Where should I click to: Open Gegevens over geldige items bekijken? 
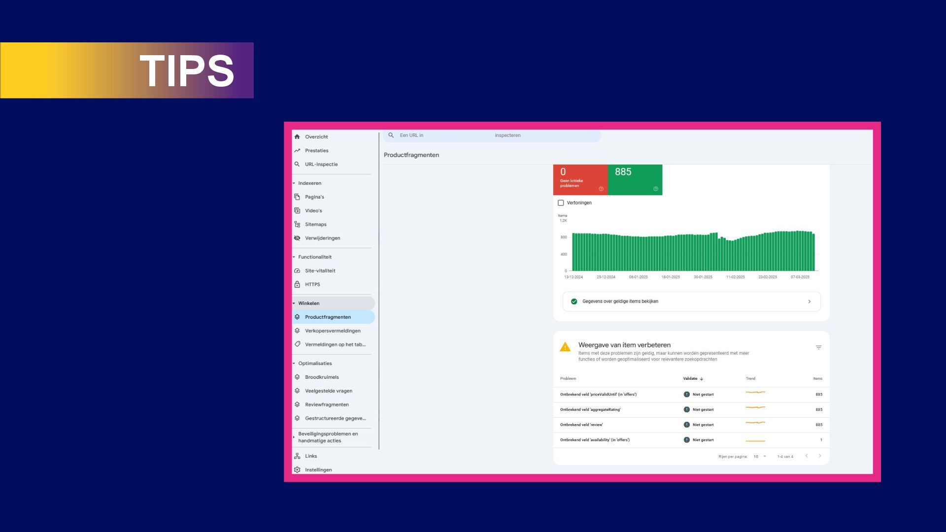coord(691,301)
